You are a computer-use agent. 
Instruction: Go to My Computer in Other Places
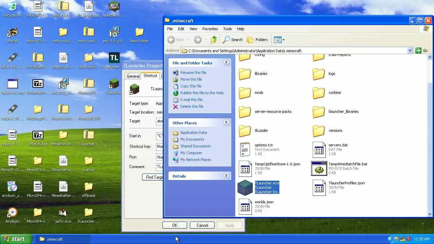[x=191, y=153]
